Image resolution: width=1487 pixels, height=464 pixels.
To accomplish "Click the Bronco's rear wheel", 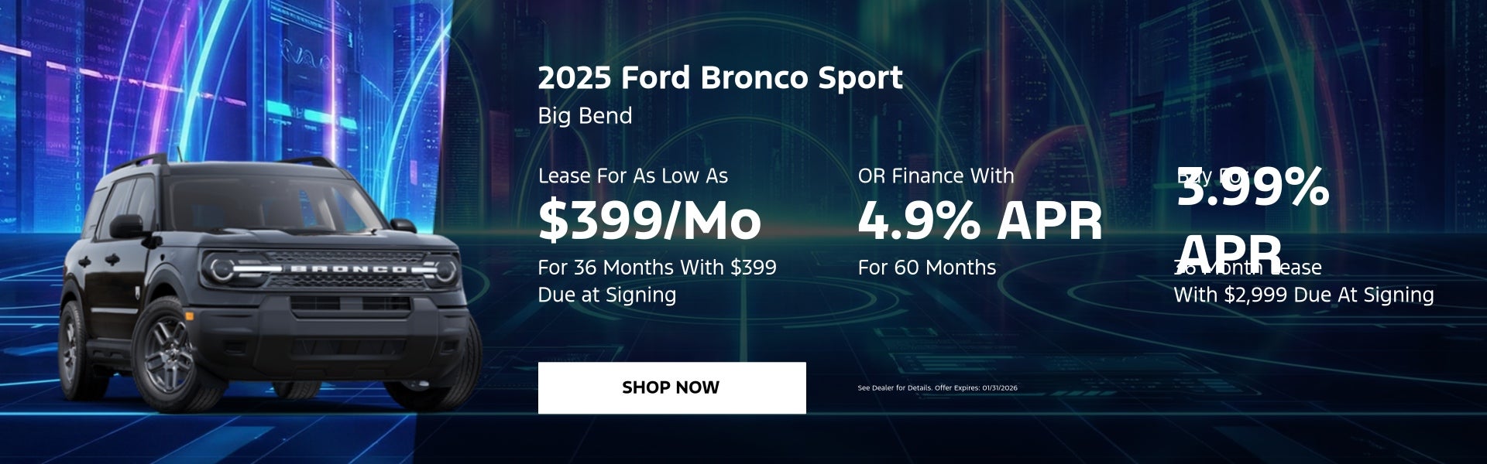I will [x=71, y=348].
